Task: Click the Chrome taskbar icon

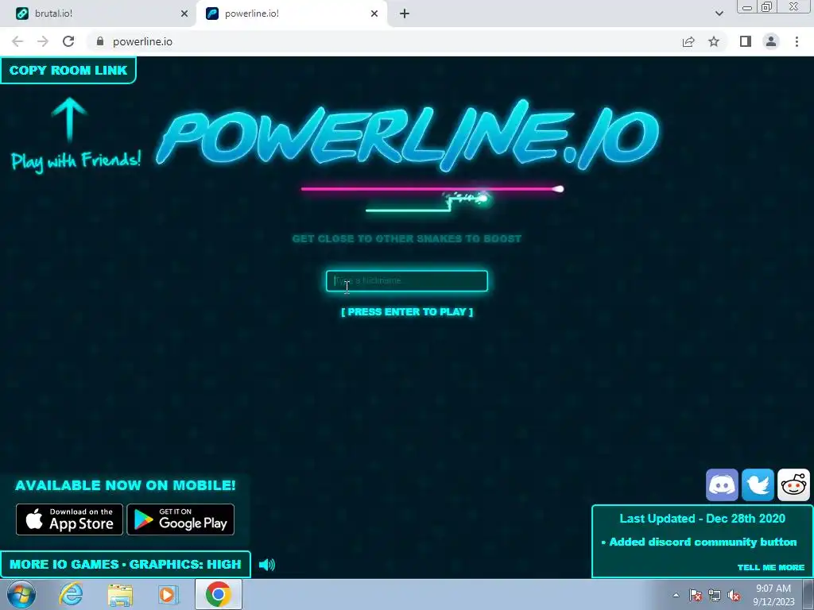Action: click(218, 594)
